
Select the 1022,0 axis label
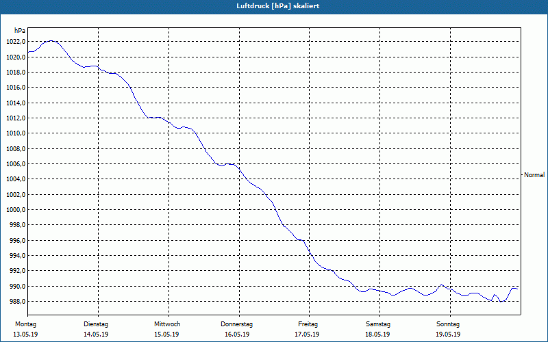click(x=16, y=42)
